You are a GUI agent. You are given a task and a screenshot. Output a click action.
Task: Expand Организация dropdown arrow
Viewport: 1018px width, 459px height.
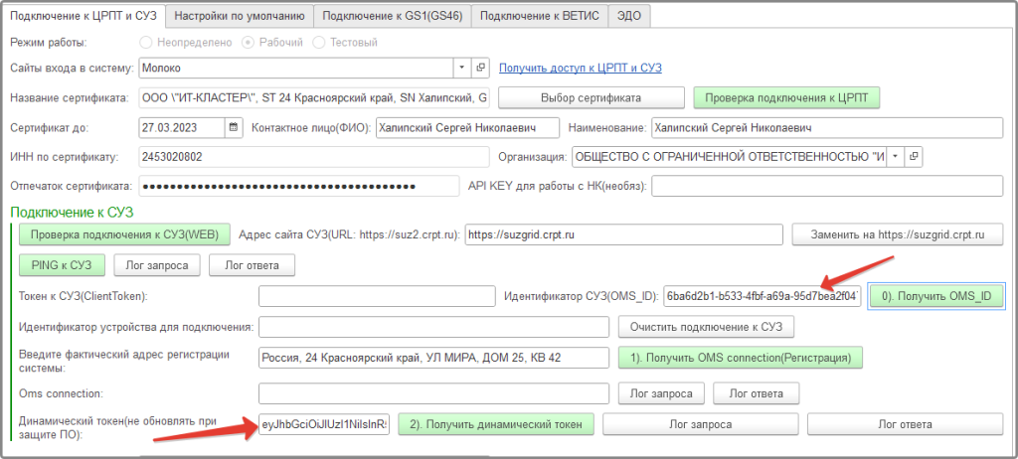click(x=896, y=156)
